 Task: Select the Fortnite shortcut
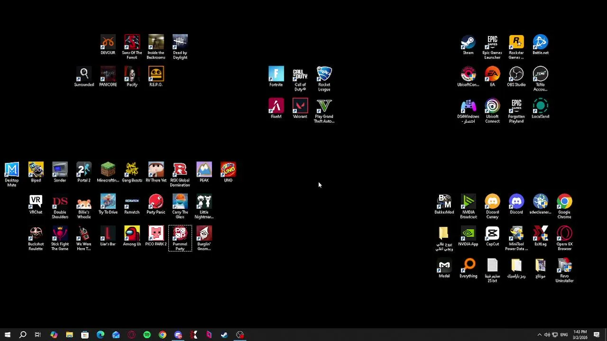(276, 77)
